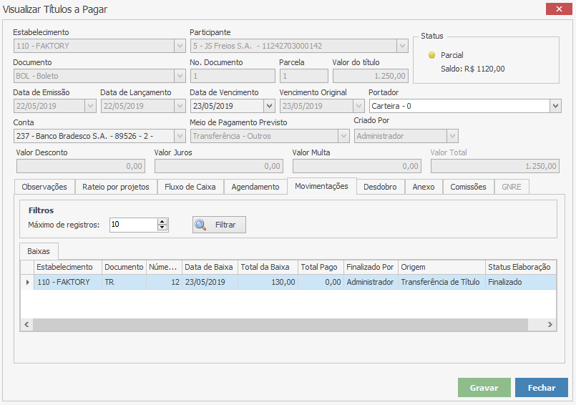Expand the Portador dropdown list

555,106
